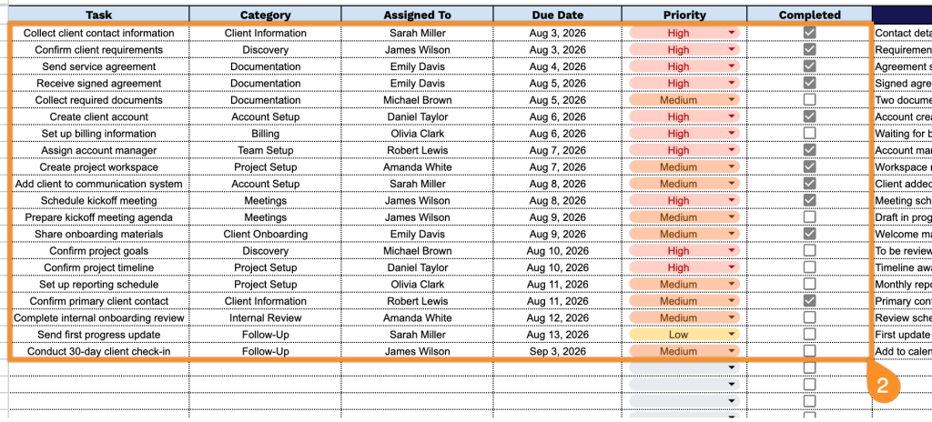
Task: Check Completed box for Send first progress update
Action: (x=809, y=334)
